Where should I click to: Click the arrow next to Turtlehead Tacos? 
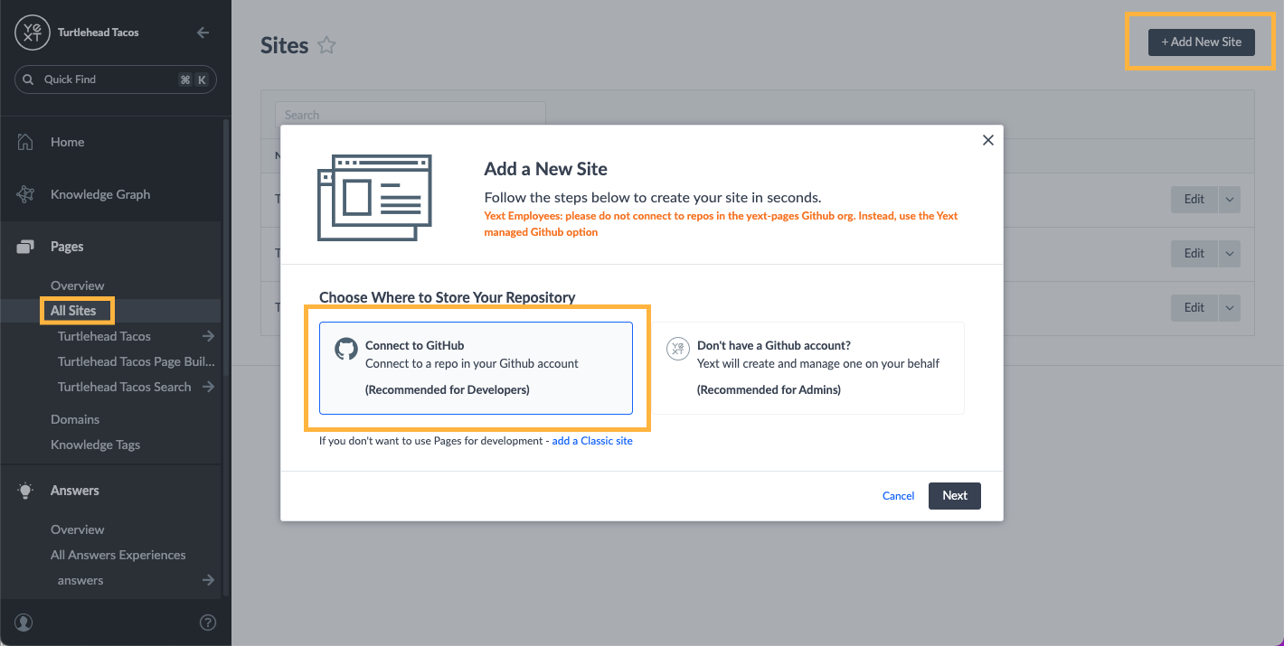pos(208,336)
